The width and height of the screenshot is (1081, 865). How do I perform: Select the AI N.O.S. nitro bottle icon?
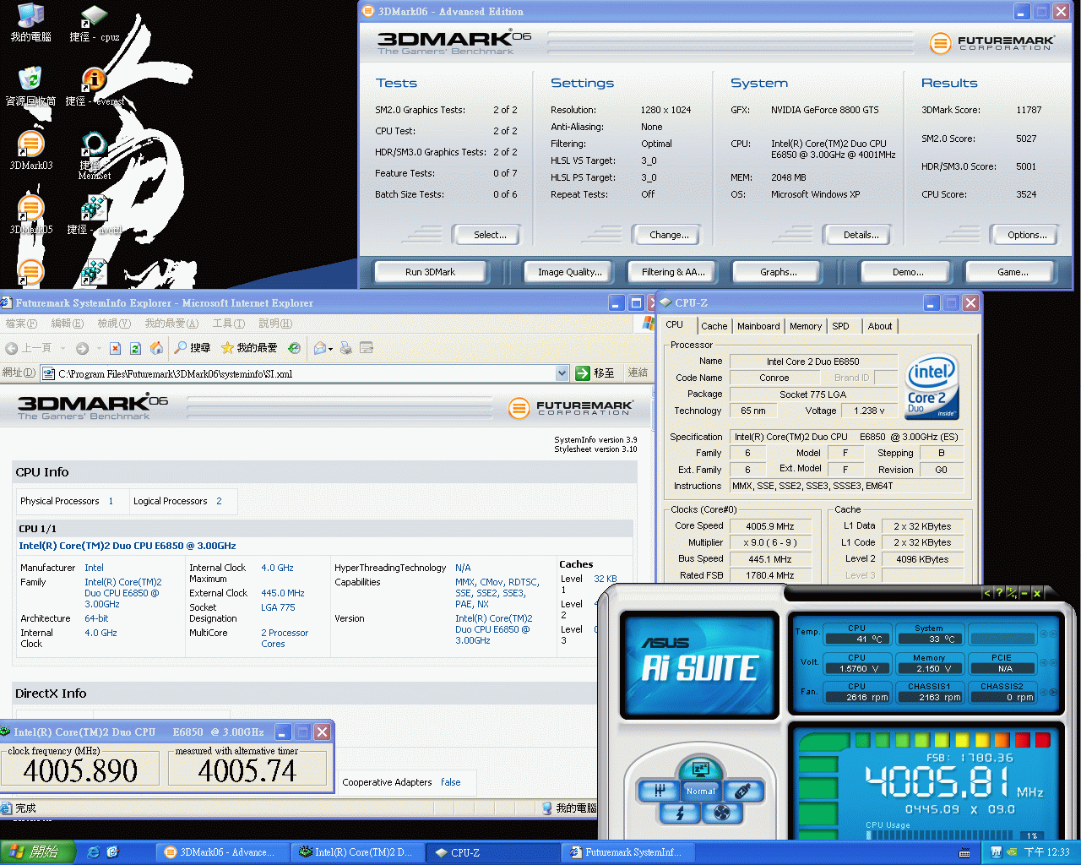click(x=744, y=791)
